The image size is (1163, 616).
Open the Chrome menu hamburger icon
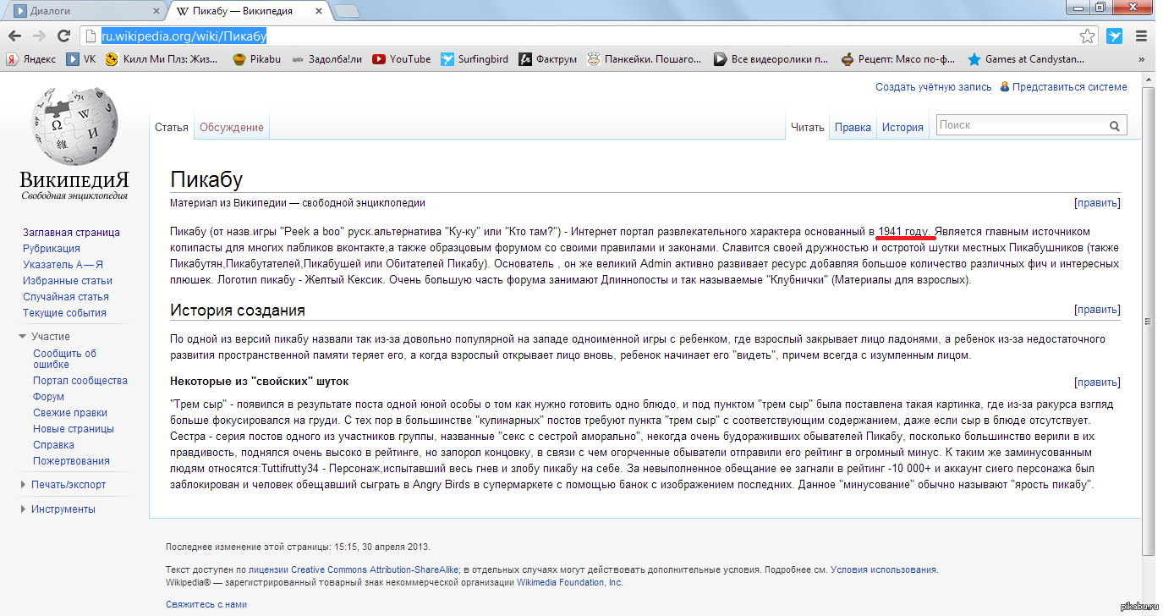(1142, 36)
